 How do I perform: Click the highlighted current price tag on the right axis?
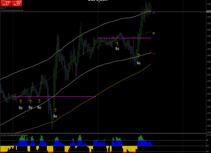coord(209,12)
